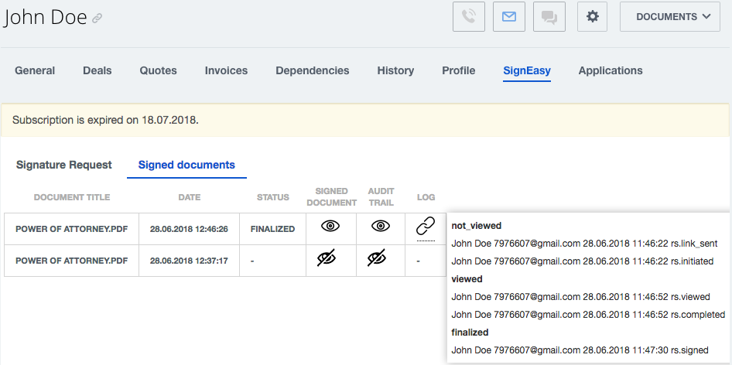Screen dimensions: 732x365
Task: Open the log chain-link icon for finalized document
Action: (426, 227)
